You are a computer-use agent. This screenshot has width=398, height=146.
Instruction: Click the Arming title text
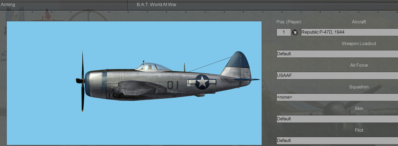coord(8,5)
